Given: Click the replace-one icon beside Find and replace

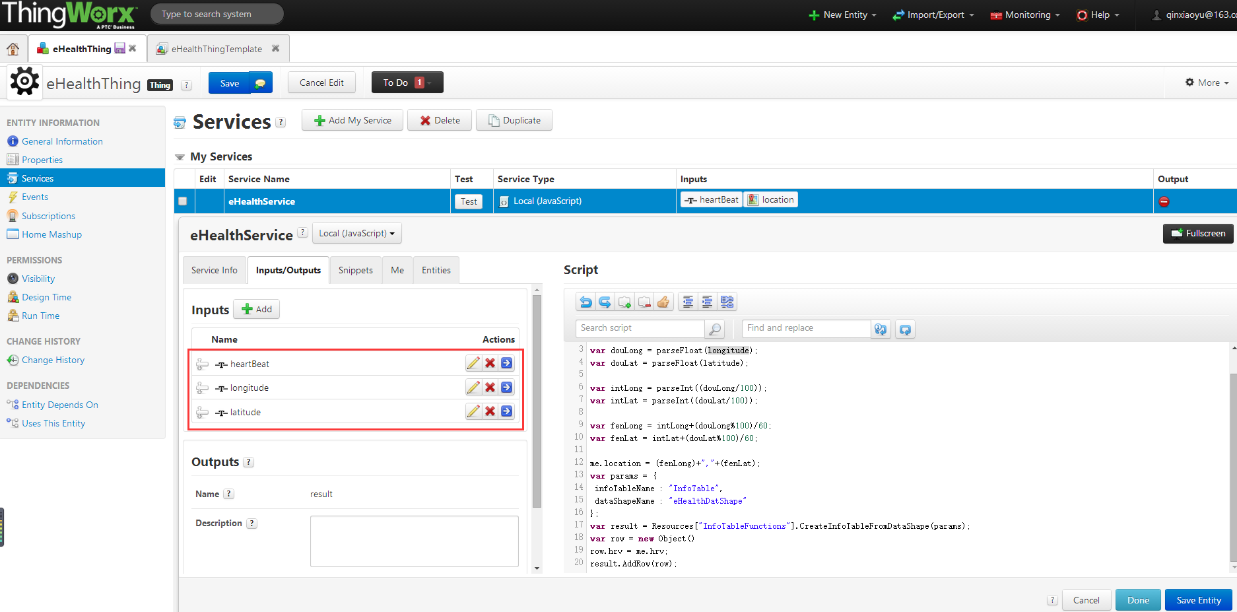Looking at the screenshot, I should coord(881,329).
